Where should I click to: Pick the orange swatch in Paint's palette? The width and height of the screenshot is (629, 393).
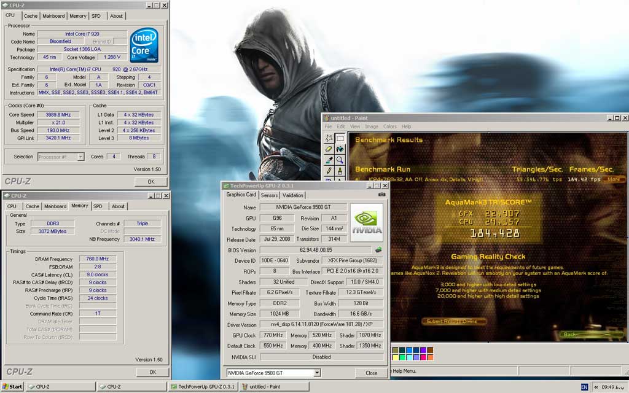click(430, 357)
